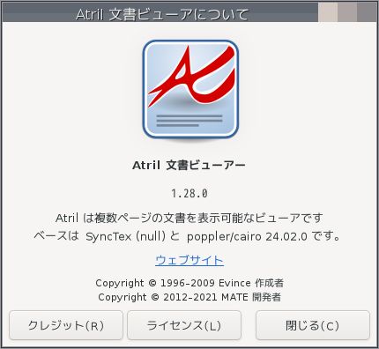Click the Copyright 1996-2009 Evince line

pos(189,283)
